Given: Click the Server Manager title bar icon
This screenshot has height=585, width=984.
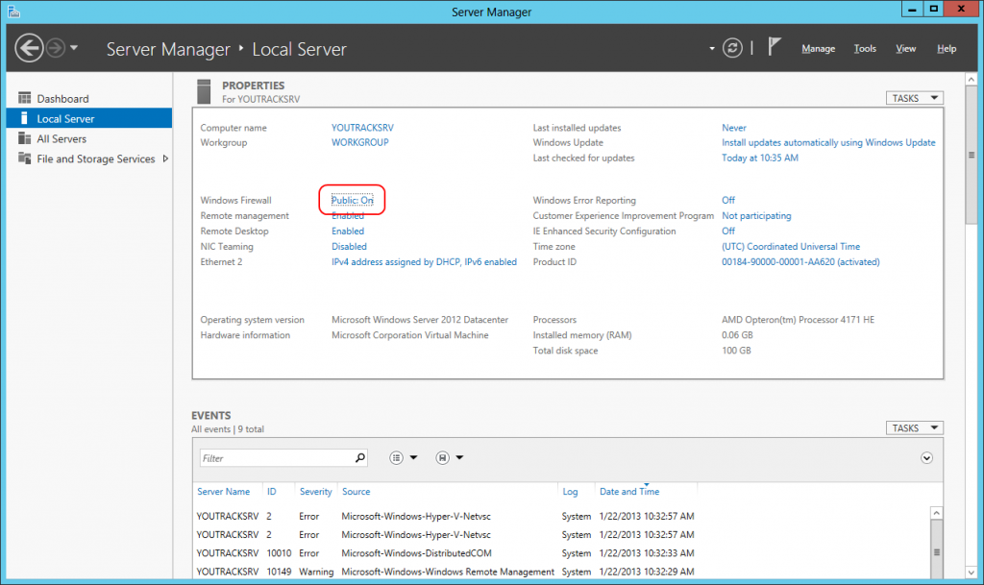Looking at the screenshot, I should [x=13, y=12].
